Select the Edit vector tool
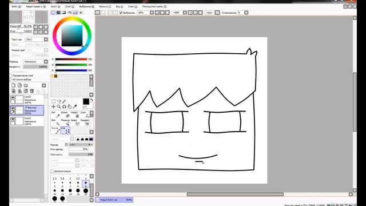 (55, 122)
